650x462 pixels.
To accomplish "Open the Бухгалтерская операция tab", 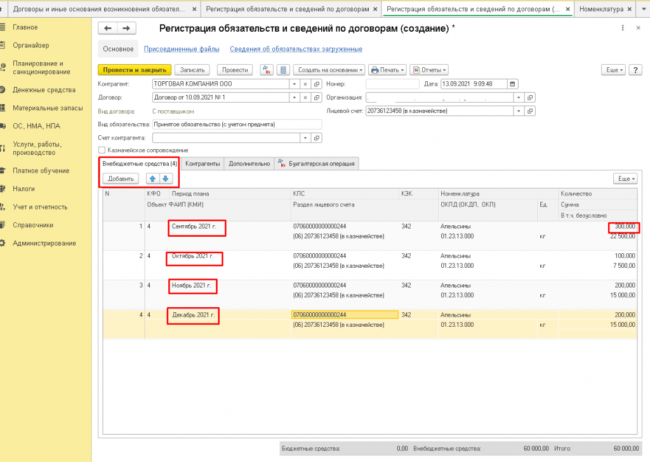I will 317,164.
